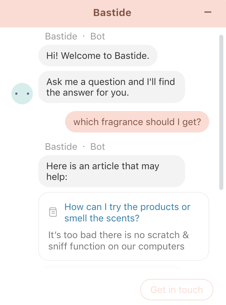Click the 'Hi! Welcome to Bastide.' bubble
The image size is (226, 305).
98,56
